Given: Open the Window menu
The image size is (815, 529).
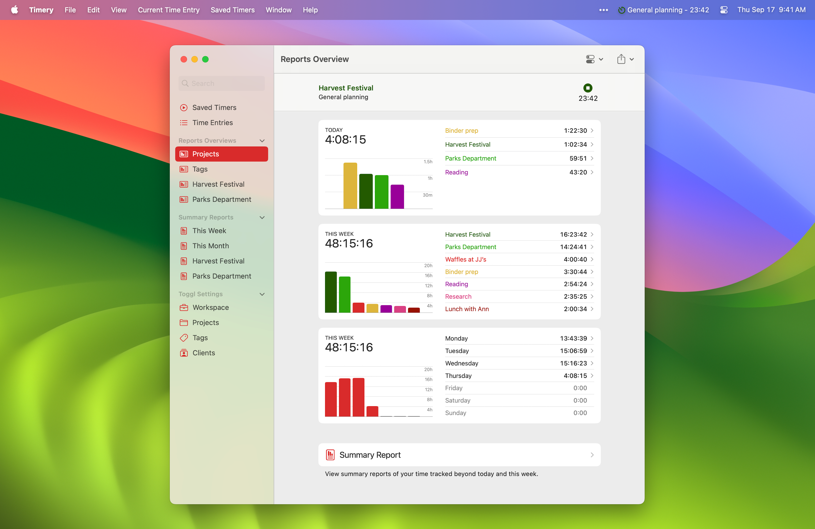Looking at the screenshot, I should [x=278, y=10].
